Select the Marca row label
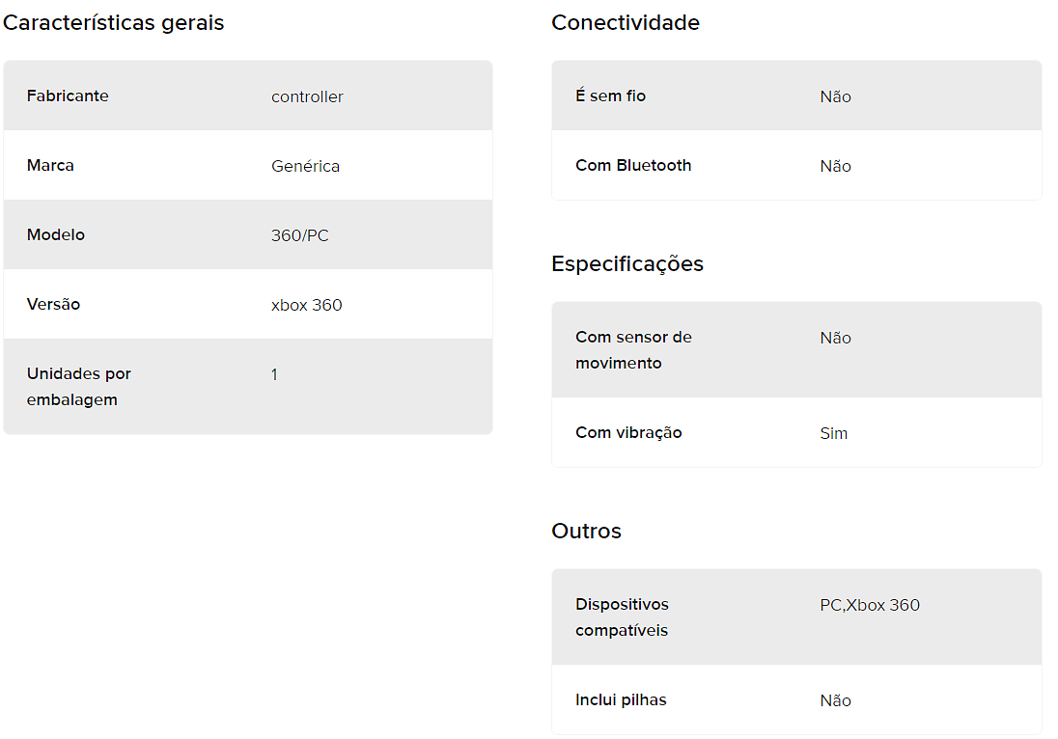This screenshot has height=739, width=1058. click(50, 165)
